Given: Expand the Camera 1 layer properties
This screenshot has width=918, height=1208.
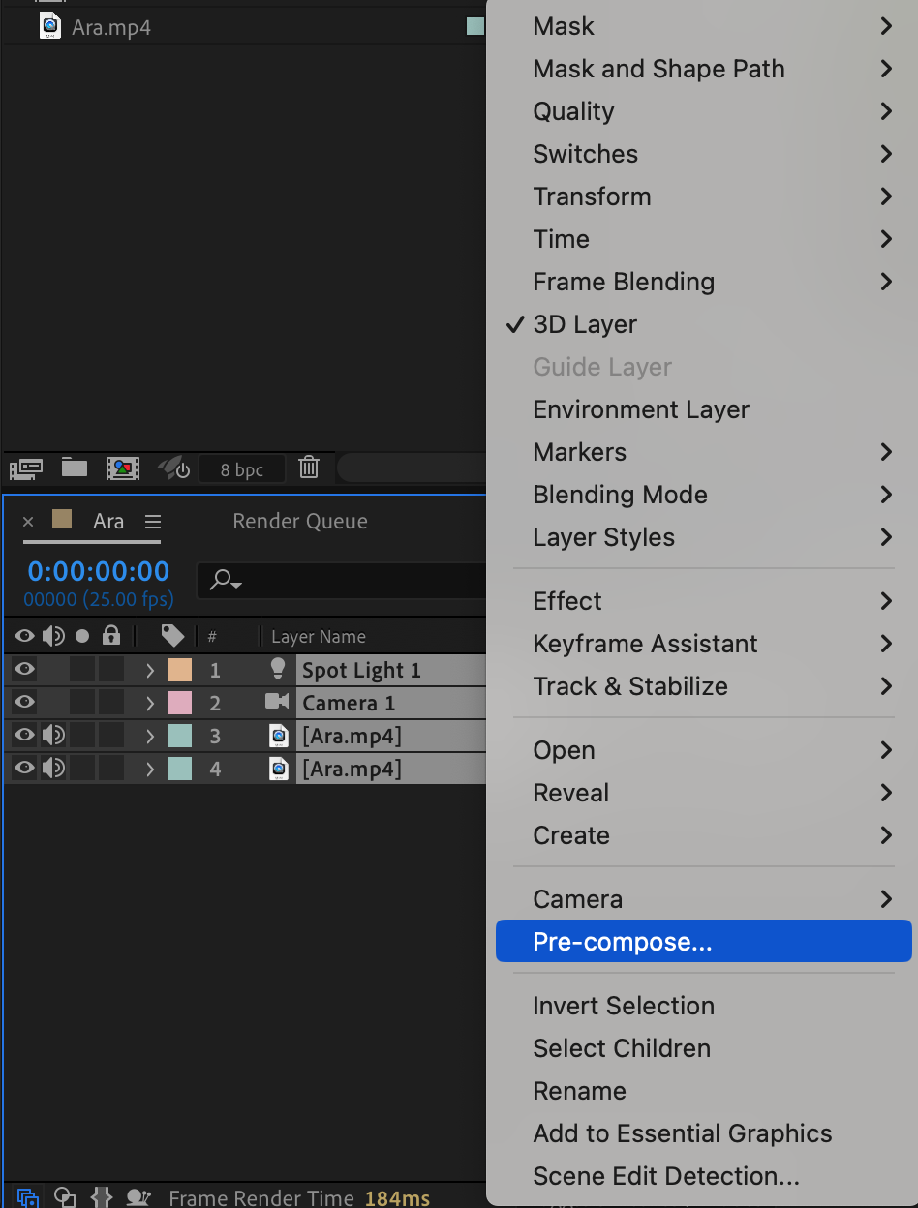Looking at the screenshot, I should [x=150, y=703].
